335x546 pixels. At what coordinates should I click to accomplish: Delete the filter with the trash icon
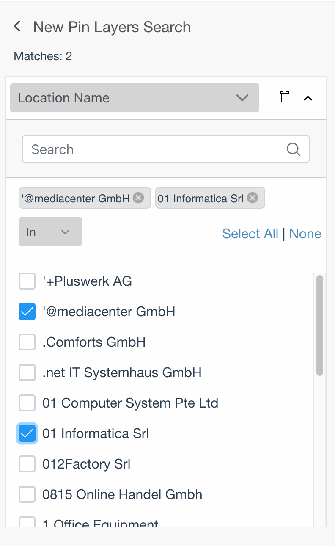coord(285,97)
